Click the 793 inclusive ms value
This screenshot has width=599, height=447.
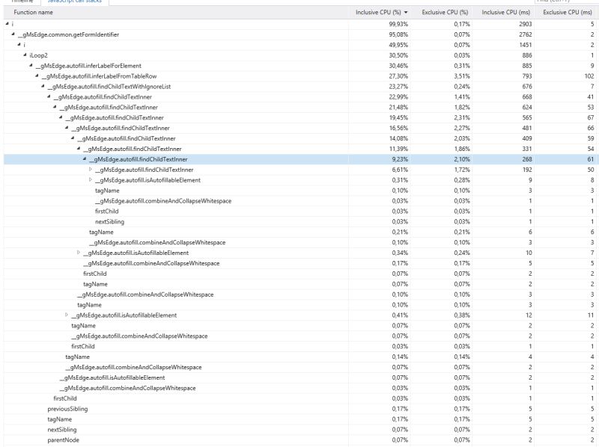pyautogui.click(x=527, y=76)
